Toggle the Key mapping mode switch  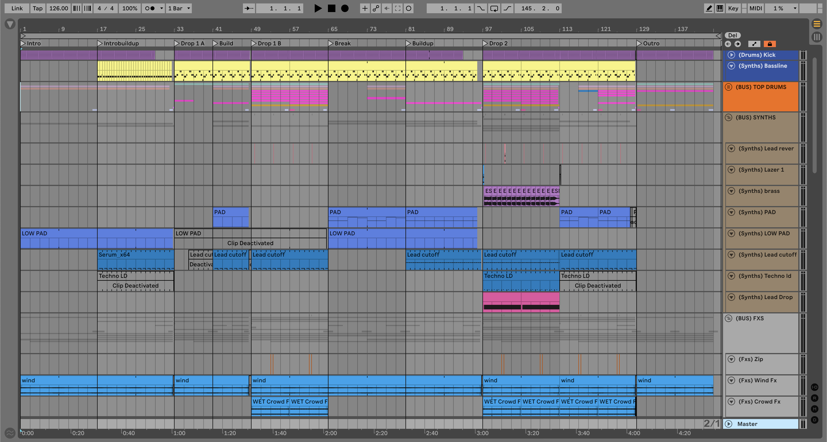coord(733,8)
